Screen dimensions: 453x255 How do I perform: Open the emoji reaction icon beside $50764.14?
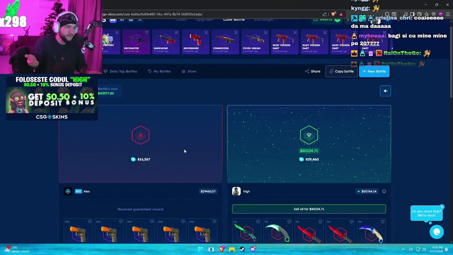pyautogui.click(x=384, y=191)
